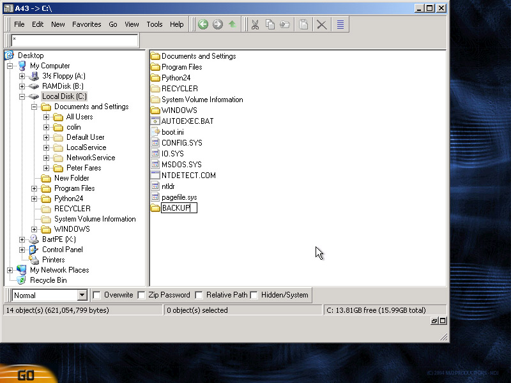Screen dimensions: 511x383
Task: Select MSDOS.SYS in the file list
Action: [181, 165]
